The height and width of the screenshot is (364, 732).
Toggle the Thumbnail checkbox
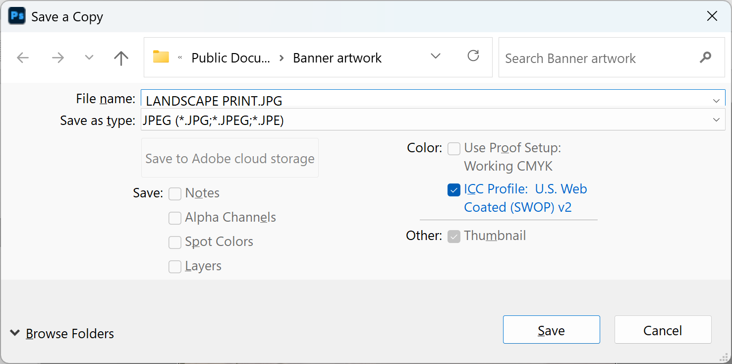point(454,236)
